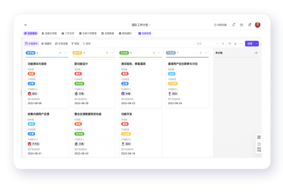The height and width of the screenshot is (192, 283).
Task: Switch to the 进展甘特图 view tab
Action: pos(49,33)
